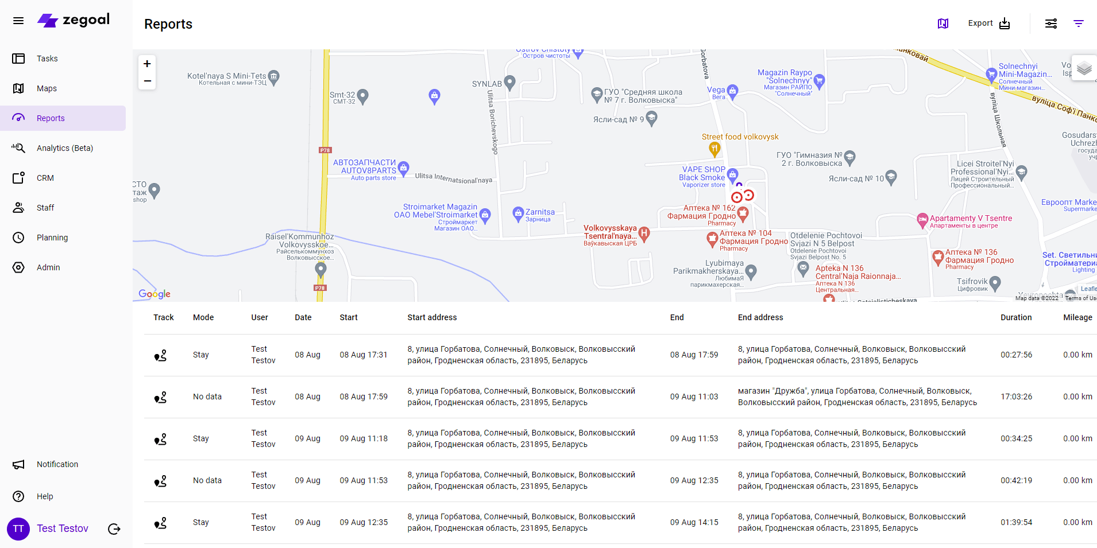Open the report settings sliders icon
The height and width of the screenshot is (548, 1097).
coord(1050,24)
